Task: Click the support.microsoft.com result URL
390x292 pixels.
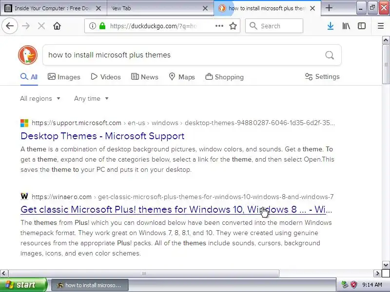Action: click(x=183, y=123)
